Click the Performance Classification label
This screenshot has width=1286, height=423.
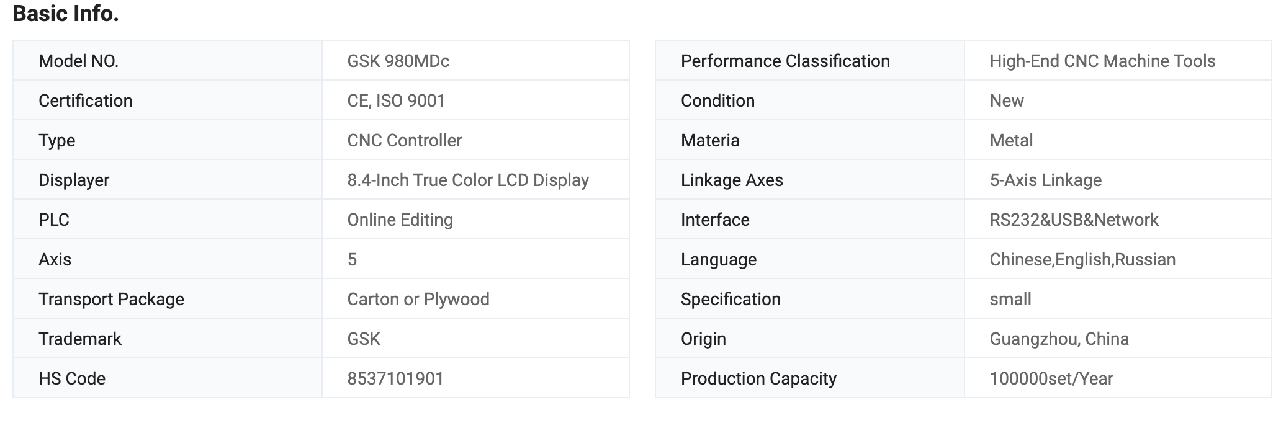click(785, 61)
